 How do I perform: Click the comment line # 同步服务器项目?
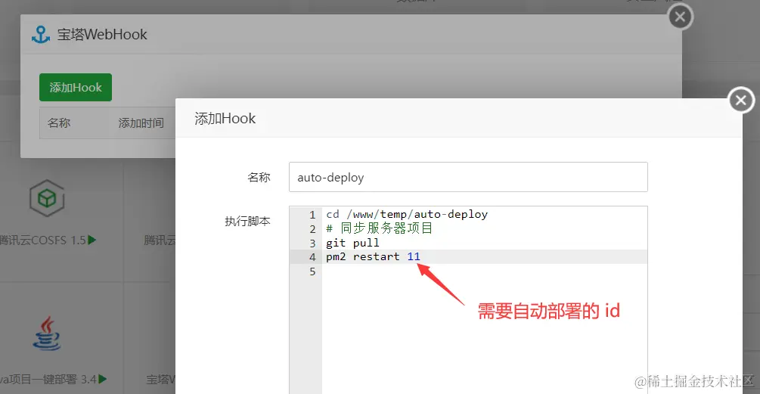click(379, 228)
